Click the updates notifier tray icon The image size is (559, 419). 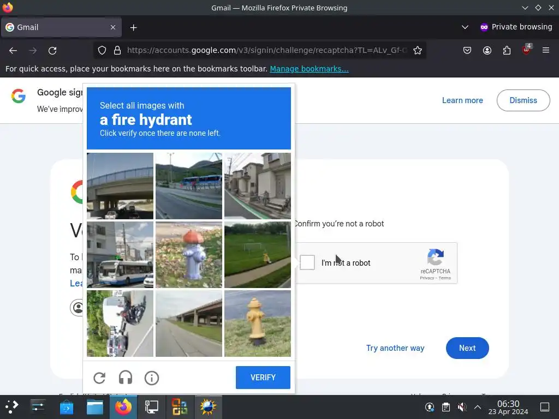[430, 407]
